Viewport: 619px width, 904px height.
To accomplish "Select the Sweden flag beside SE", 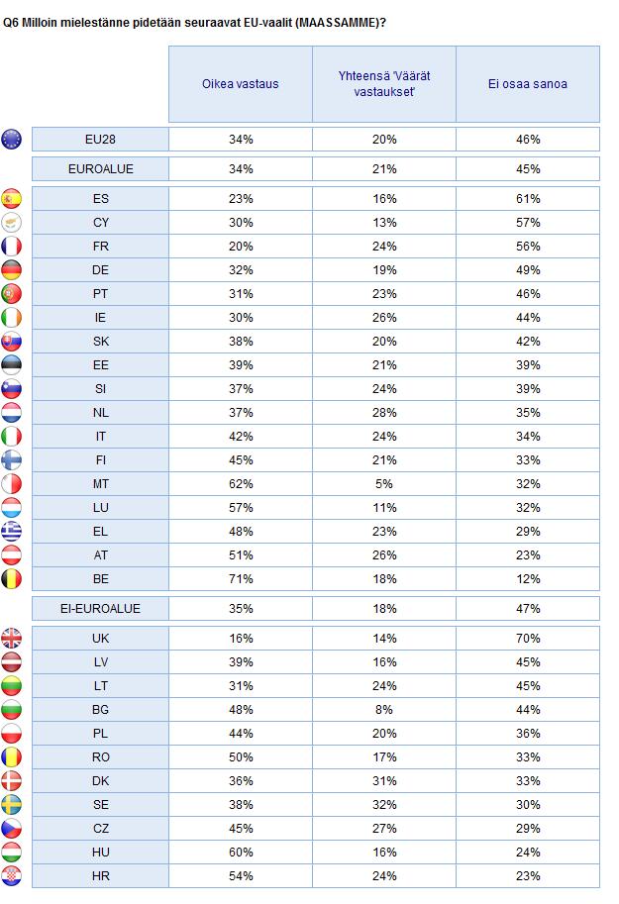I will [12, 804].
